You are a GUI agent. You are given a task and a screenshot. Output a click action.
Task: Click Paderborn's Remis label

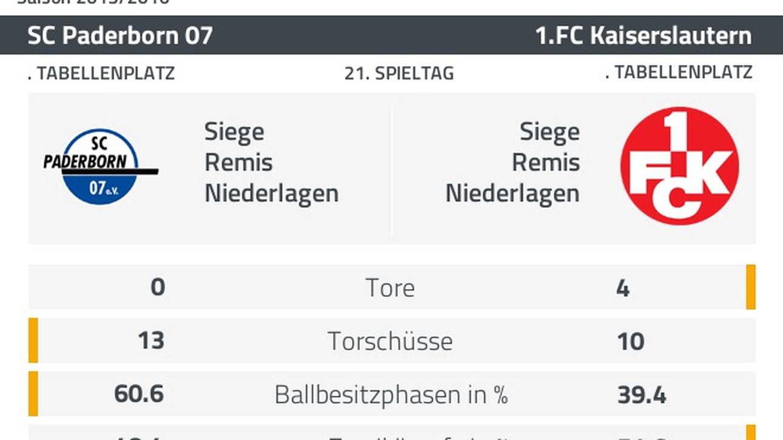coord(239,162)
